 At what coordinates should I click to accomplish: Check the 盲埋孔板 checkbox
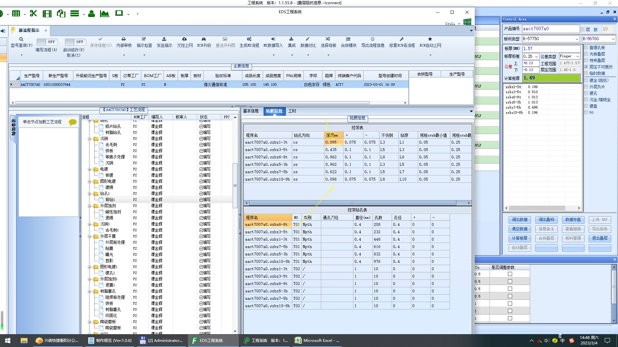pyautogui.click(x=586, y=48)
